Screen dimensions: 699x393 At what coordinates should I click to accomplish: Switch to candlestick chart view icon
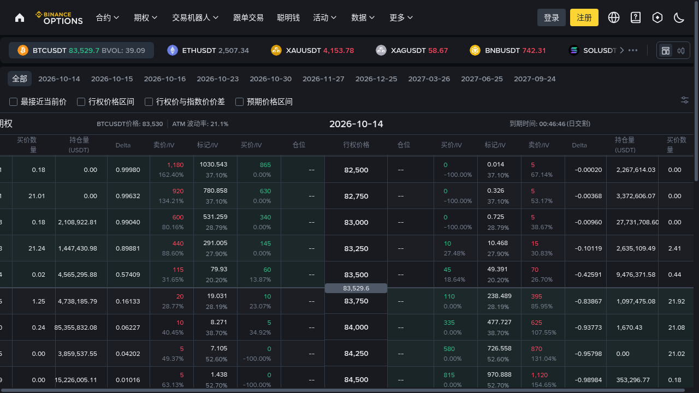tap(681, 51)
